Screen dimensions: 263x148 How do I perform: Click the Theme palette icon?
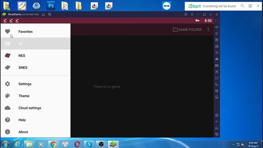(x=7, y=96)
